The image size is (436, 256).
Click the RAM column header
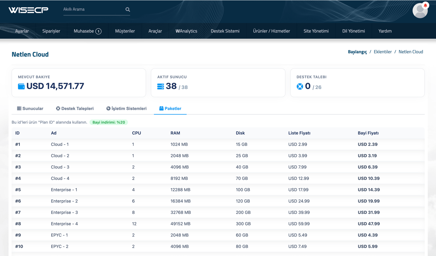tap(175, 133)
